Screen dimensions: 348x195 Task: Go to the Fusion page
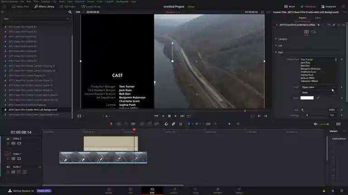(174, 190)
